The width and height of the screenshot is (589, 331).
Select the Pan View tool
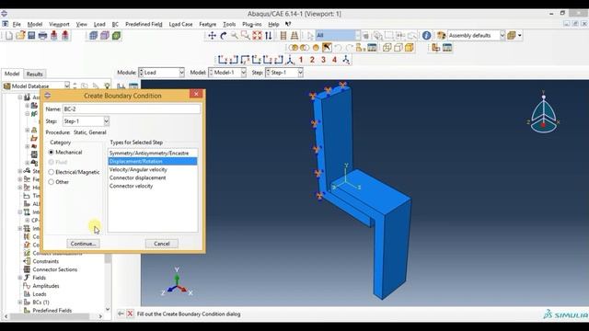212,36
